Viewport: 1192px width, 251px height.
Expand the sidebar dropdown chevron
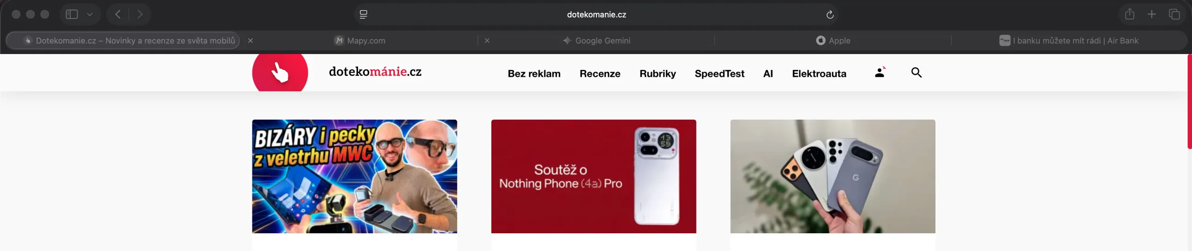(90, 14)
